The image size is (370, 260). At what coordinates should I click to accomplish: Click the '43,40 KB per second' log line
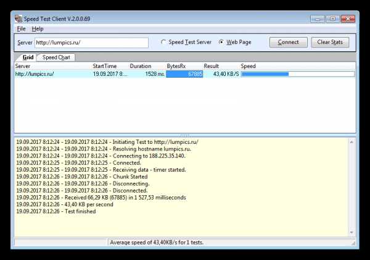[x=65, y=204]
